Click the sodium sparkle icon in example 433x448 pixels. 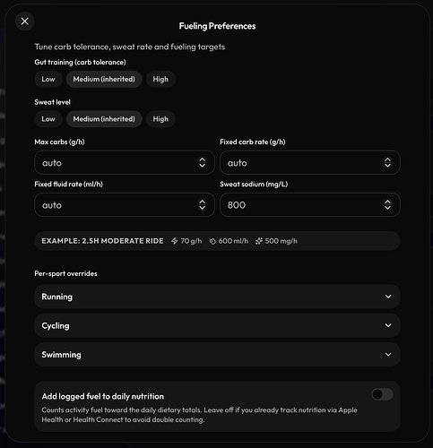coord(259,241)
